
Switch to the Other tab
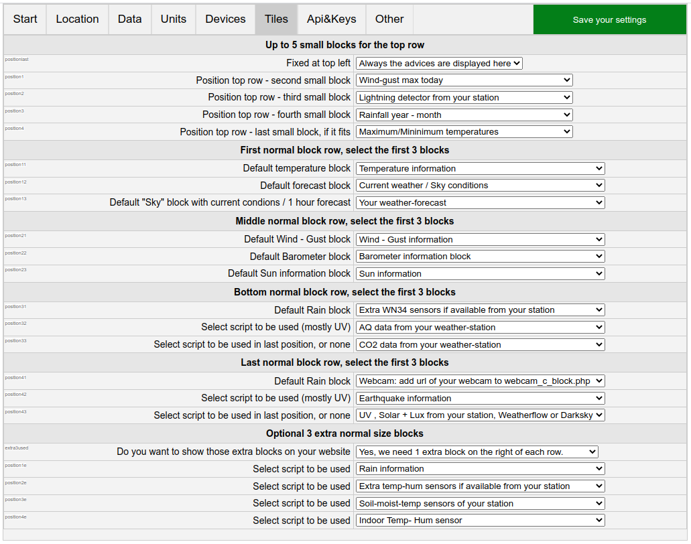(389, 19)
